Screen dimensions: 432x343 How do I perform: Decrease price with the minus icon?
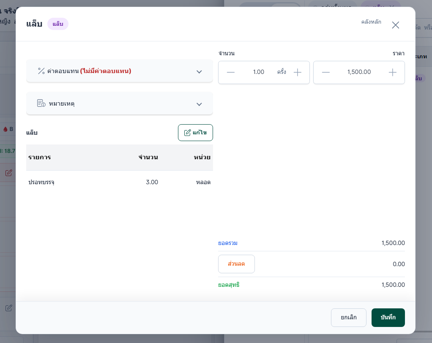325,72
